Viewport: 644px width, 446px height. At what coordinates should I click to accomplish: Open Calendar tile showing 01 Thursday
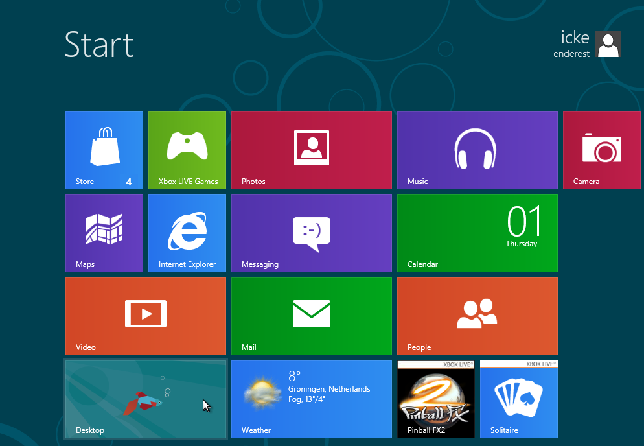click(477, 233)
